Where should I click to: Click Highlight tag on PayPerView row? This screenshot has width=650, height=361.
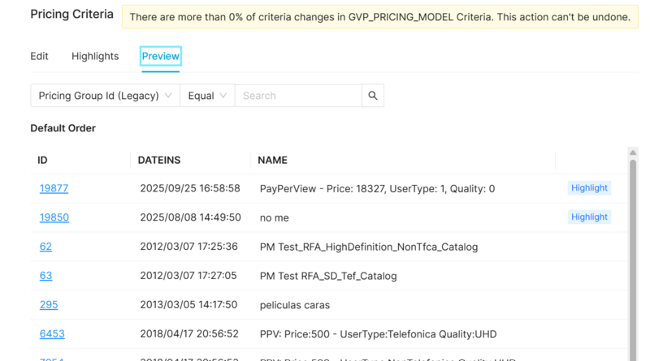589,188
